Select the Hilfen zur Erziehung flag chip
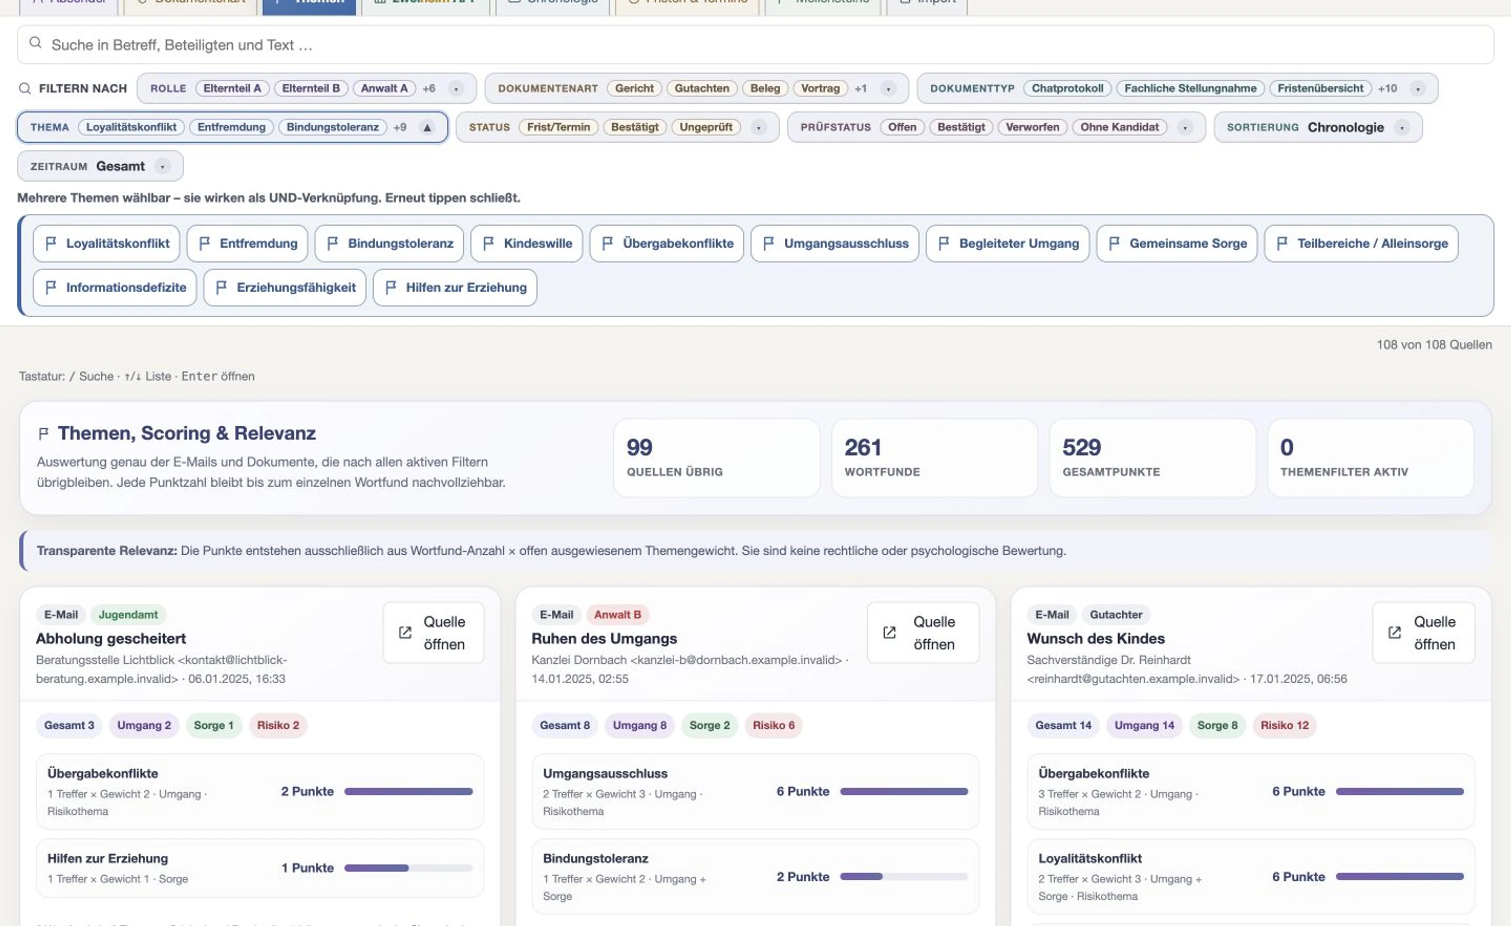The height and width of the screenshot is (926, 1511). (454, 287)
